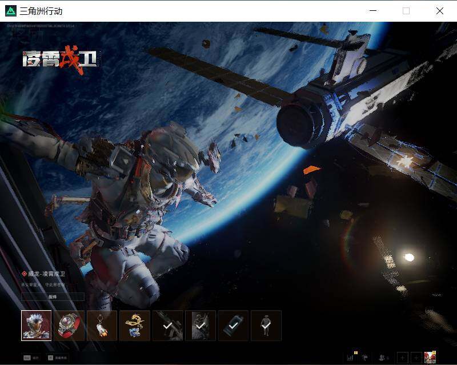
Task: Click the 威龙-凌霄戍卫 skin name label
Action: pos(46,274)
